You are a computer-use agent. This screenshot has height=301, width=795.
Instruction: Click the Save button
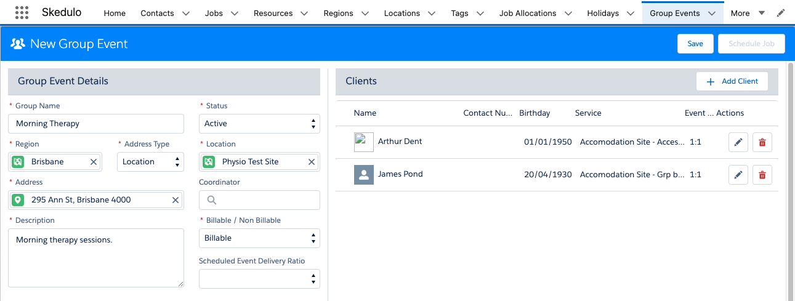click(x=695, y=44)
